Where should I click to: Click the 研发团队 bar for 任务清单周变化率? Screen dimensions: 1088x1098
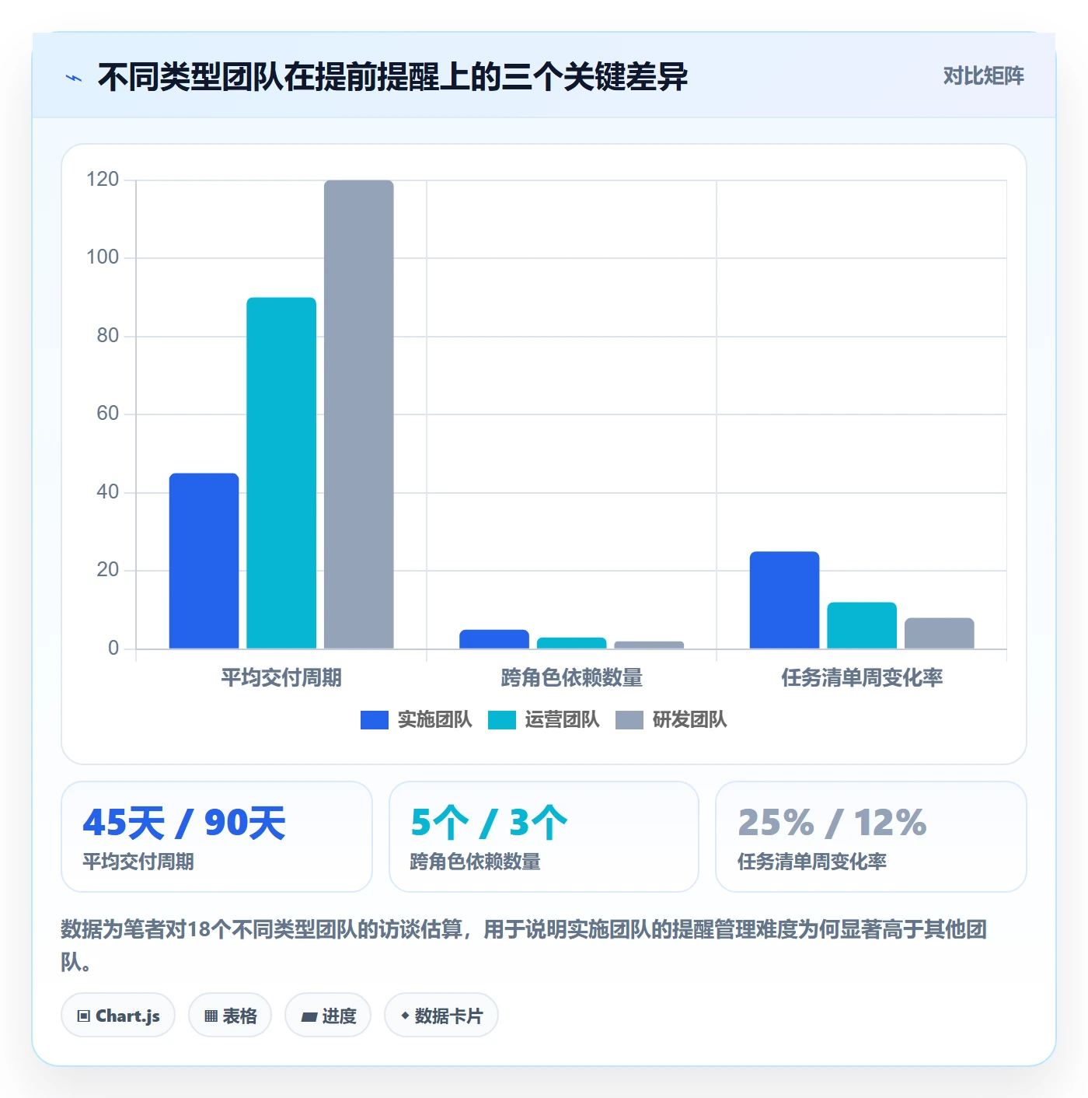click(940, 633)
